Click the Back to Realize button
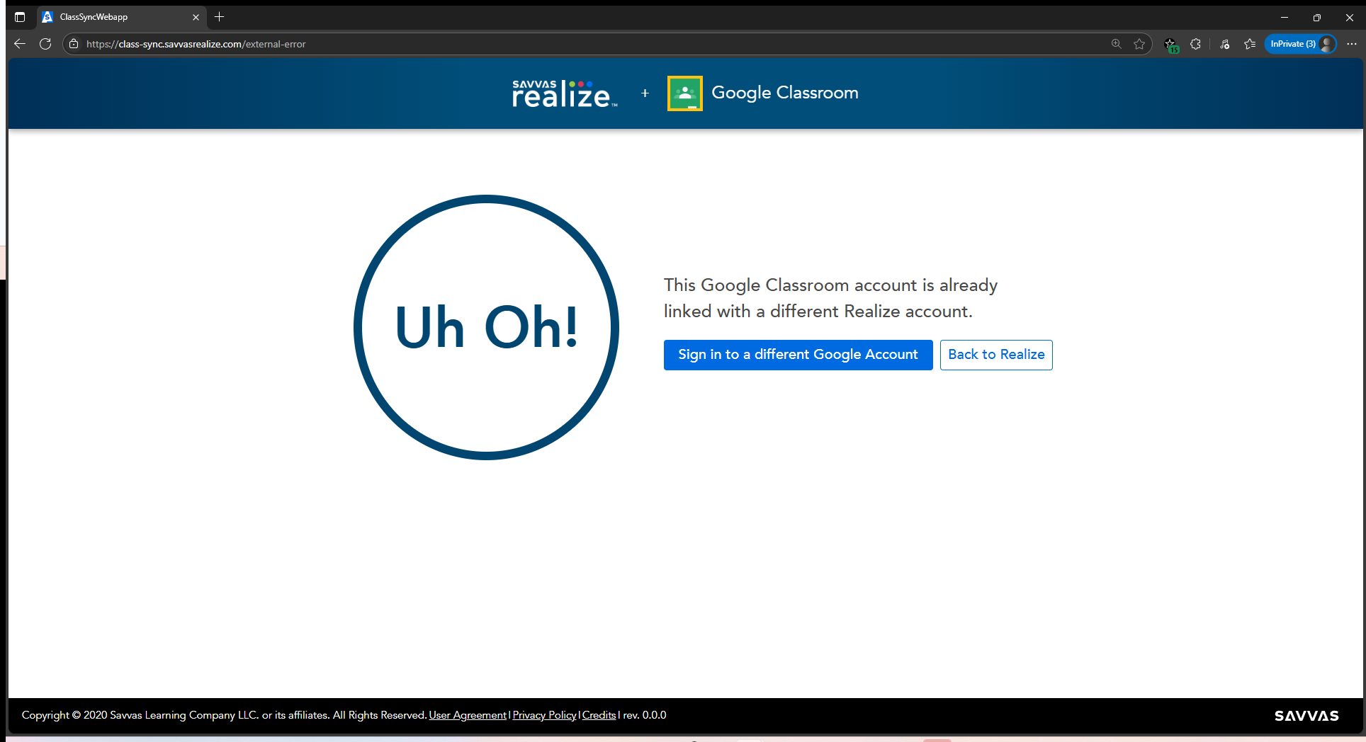This screenshot has width=1366, height=742. coord(996,354)
